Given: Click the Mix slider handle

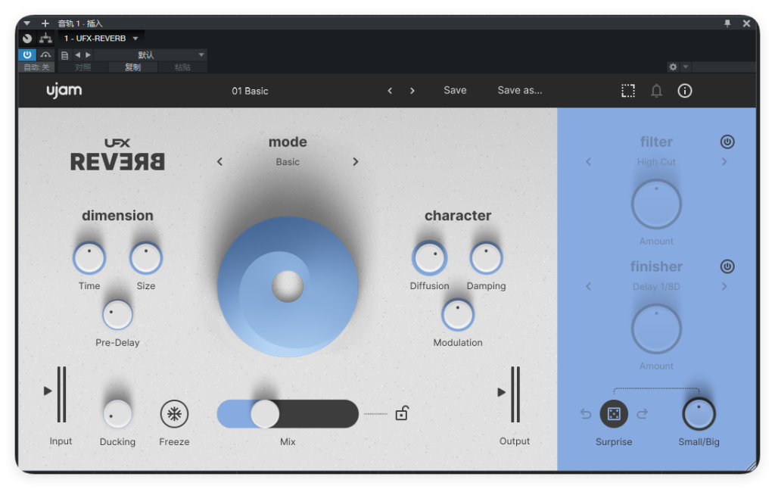Looking at the screenshot, I should coord(265,414).
